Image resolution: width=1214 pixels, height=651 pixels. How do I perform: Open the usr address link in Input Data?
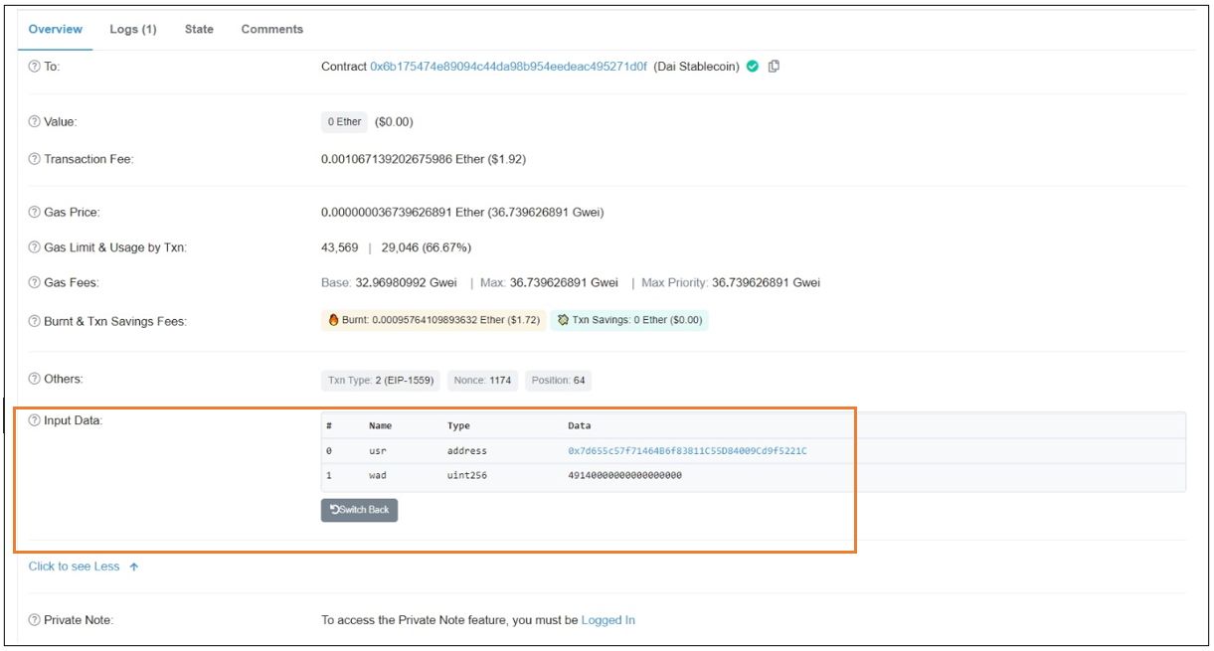pyautogui.click(x=687, y=451)
